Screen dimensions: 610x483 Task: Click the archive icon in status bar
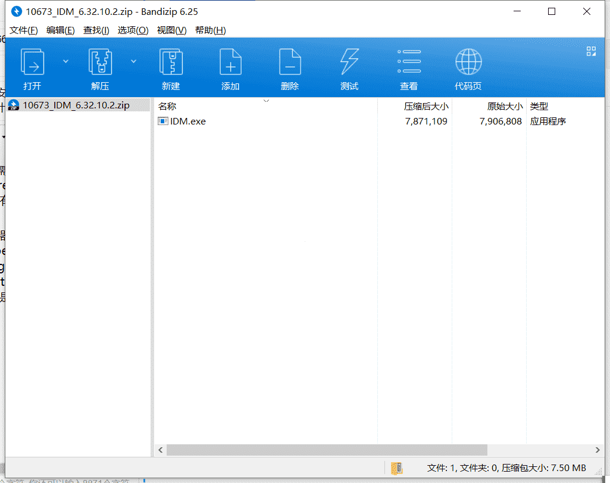[397, 468]
